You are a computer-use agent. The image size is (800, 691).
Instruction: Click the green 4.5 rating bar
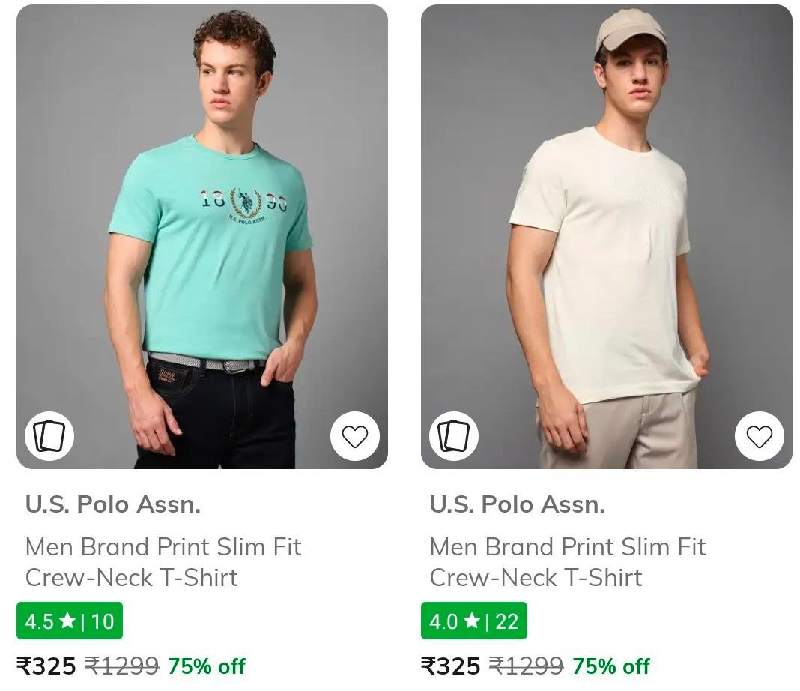67,621
